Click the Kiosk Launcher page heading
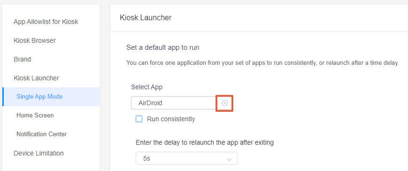 pyautogui.click(x=146, y=18)
